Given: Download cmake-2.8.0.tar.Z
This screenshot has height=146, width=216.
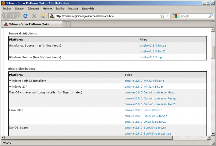Looking at the screenshot, I should (152, 51).
